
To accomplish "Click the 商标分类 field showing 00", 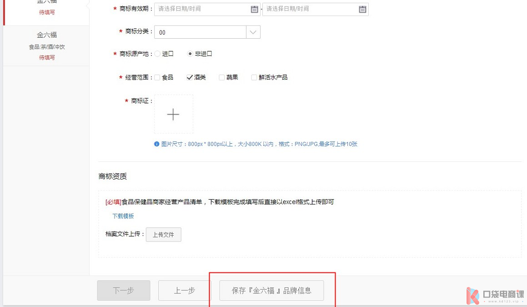I will click(x=200, y=32).
